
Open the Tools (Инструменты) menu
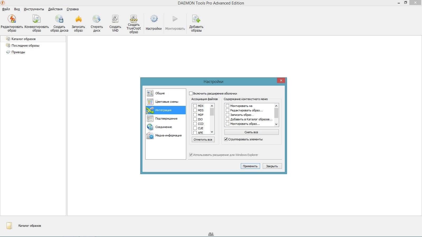point(34,9)
